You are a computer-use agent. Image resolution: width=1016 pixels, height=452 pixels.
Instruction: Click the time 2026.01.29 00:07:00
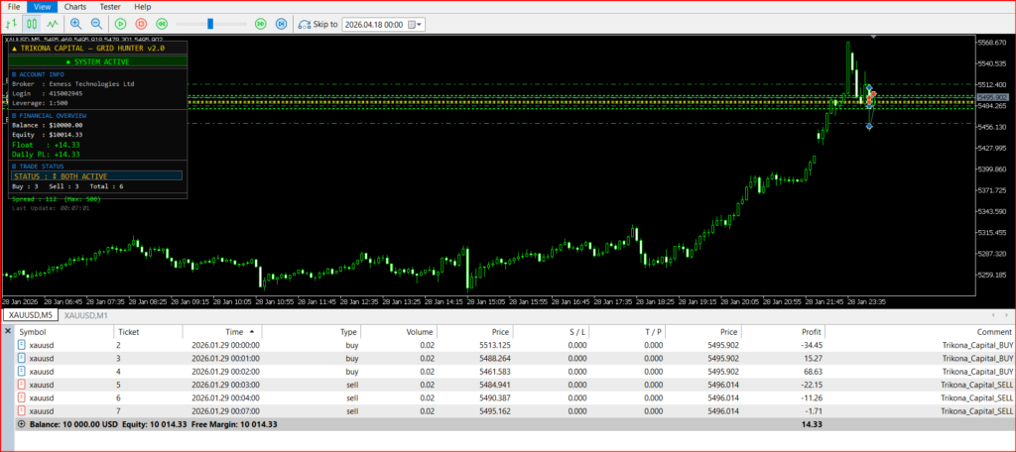click(x=225, y=411)
